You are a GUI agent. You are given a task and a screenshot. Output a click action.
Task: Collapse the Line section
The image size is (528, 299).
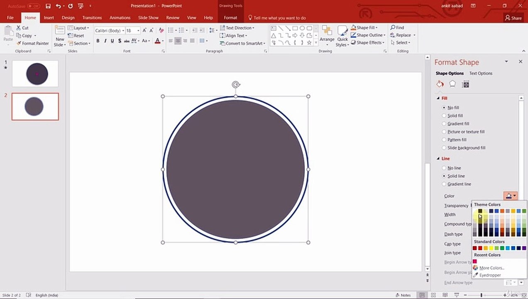click(438, 159)
